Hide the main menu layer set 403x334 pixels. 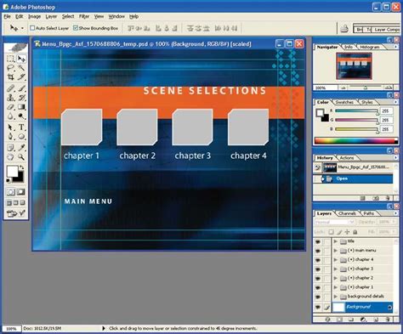point(318,251)
